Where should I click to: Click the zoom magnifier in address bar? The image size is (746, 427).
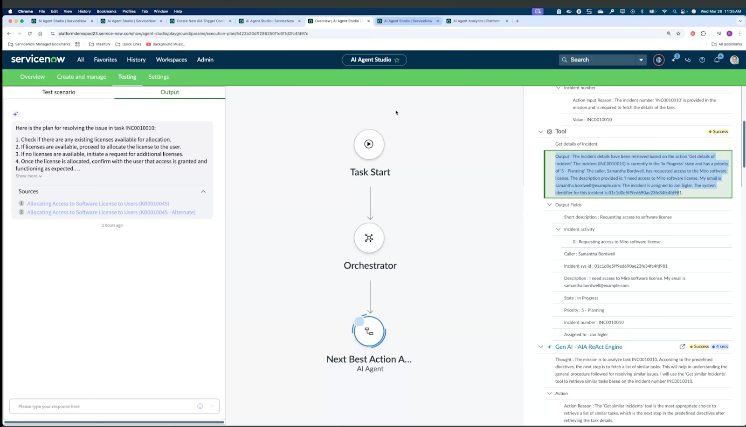click(x=669, y=34)
